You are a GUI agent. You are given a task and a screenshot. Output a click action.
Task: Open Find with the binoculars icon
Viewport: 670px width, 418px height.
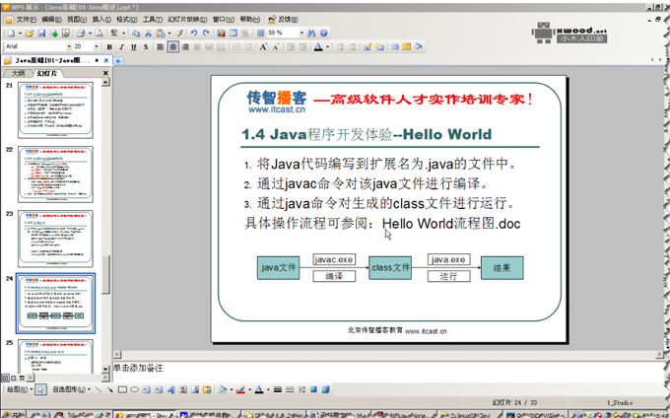311,34
